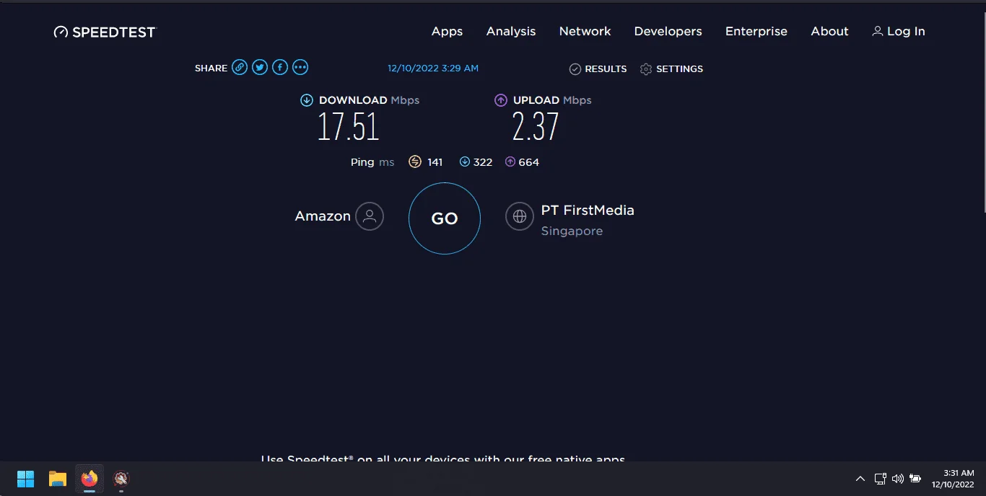Share result on Twitter
Viewport: 986px width, 496px height.
click(260, 68)
